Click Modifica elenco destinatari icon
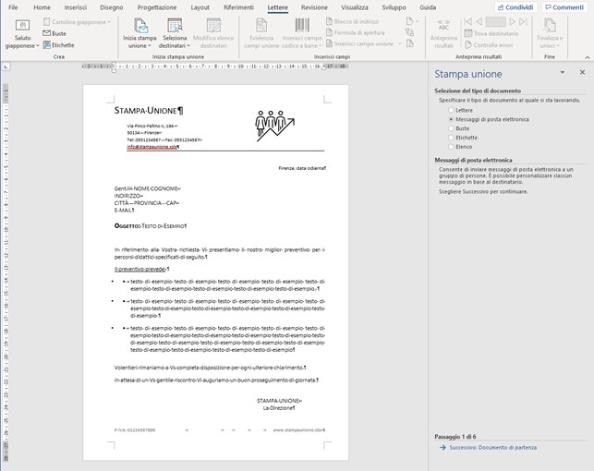 coord(213,26)
